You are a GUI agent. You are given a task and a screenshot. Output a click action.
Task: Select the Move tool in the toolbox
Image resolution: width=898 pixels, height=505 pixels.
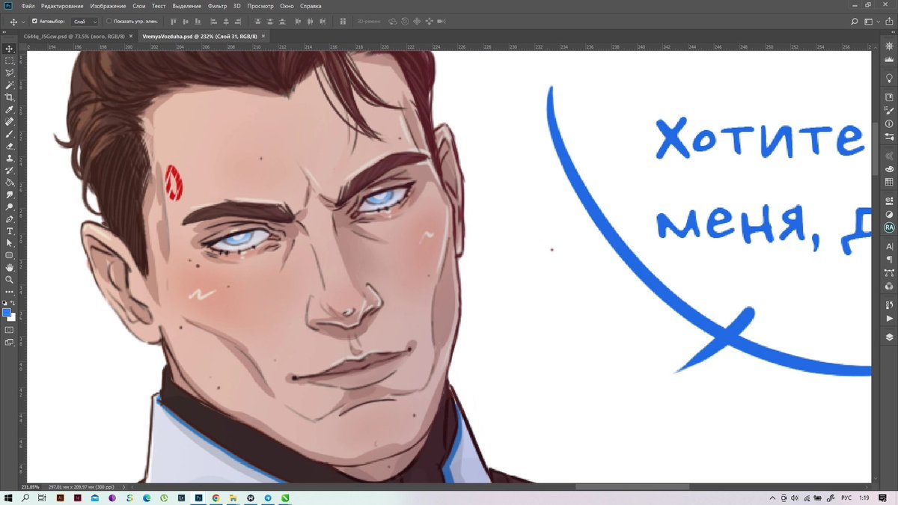coord(10,49)
